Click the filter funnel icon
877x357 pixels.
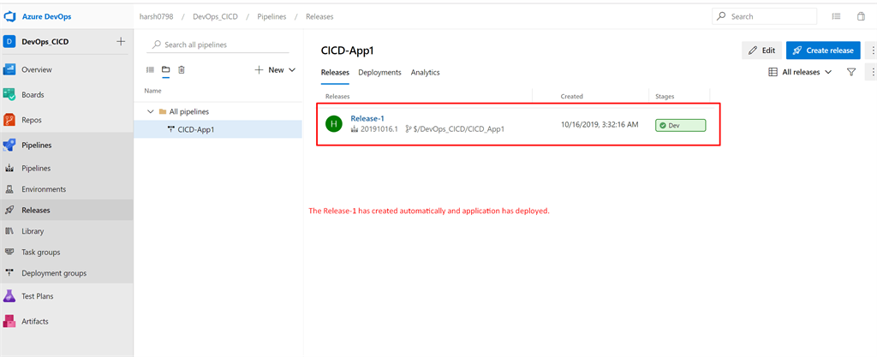[x=851, y=72]
